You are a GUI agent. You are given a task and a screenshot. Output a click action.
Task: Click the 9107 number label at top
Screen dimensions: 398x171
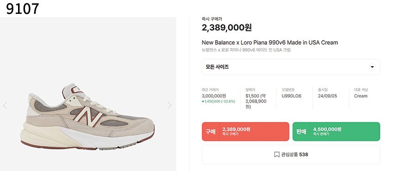[x=22, y=9]
